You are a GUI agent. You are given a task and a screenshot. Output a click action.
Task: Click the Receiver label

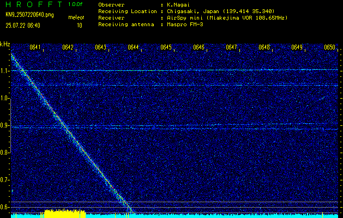coord(111,17)
